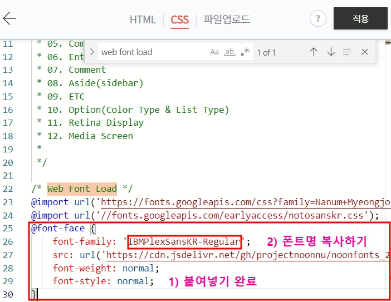Image resolution: width=391 pixels, height=302 pixels.
Task: Click the 적용 apply button
Action: pyautogui.click(x=360, y=18)
